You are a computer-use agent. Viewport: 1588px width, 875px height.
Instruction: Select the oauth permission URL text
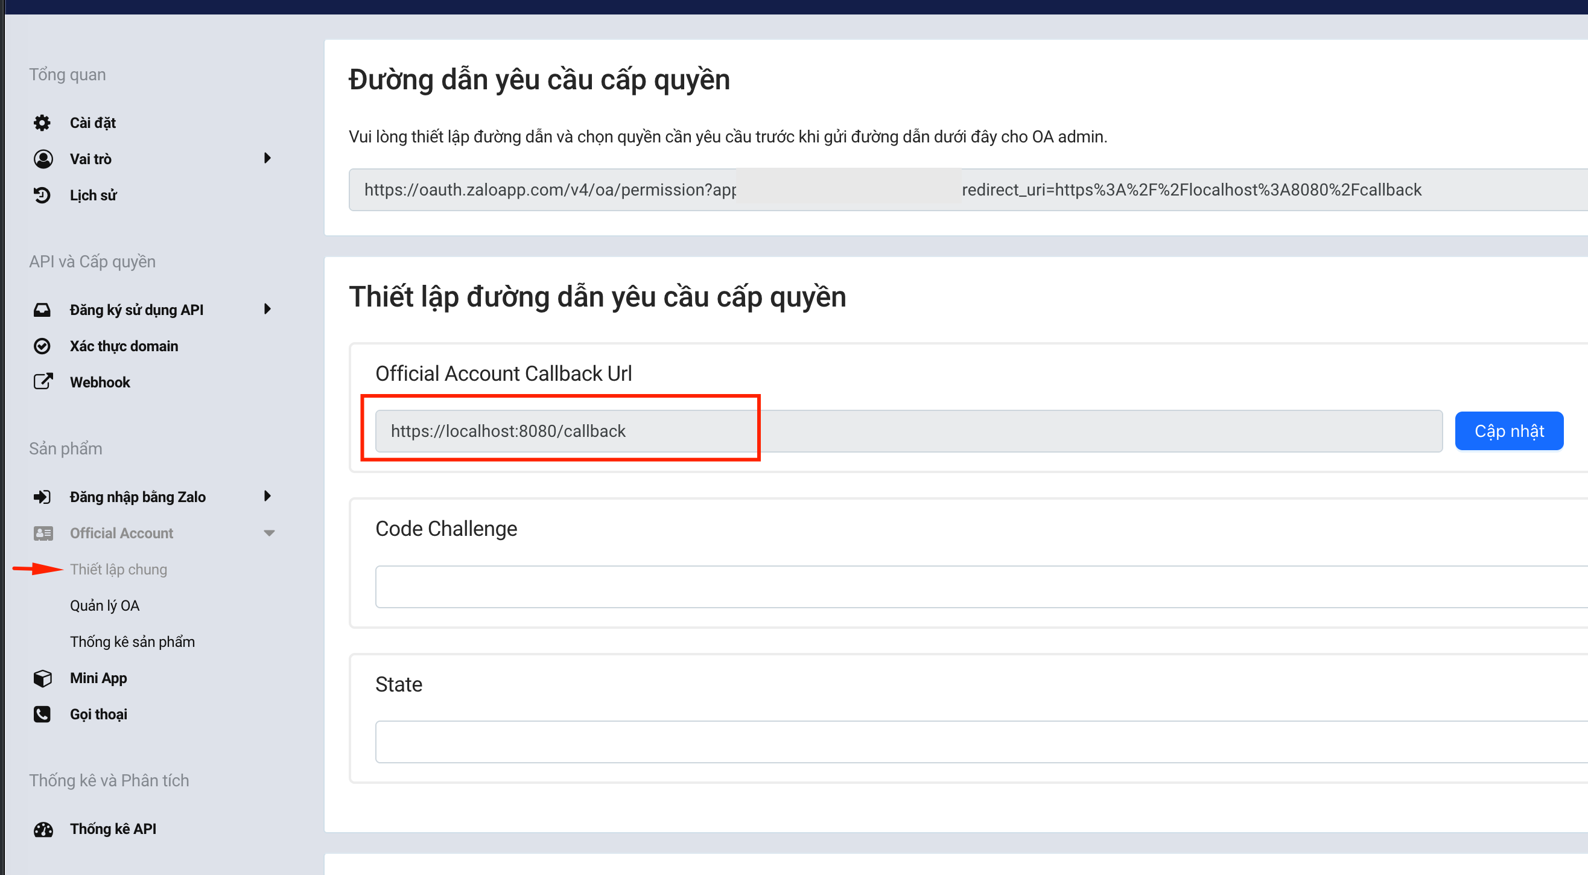894,189
